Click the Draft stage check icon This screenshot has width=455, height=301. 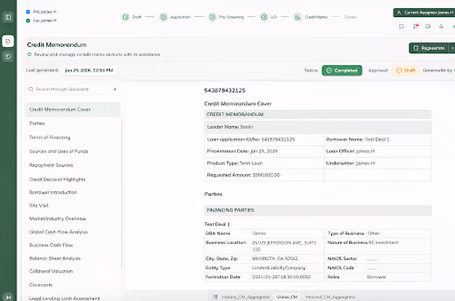coord(126,17)
